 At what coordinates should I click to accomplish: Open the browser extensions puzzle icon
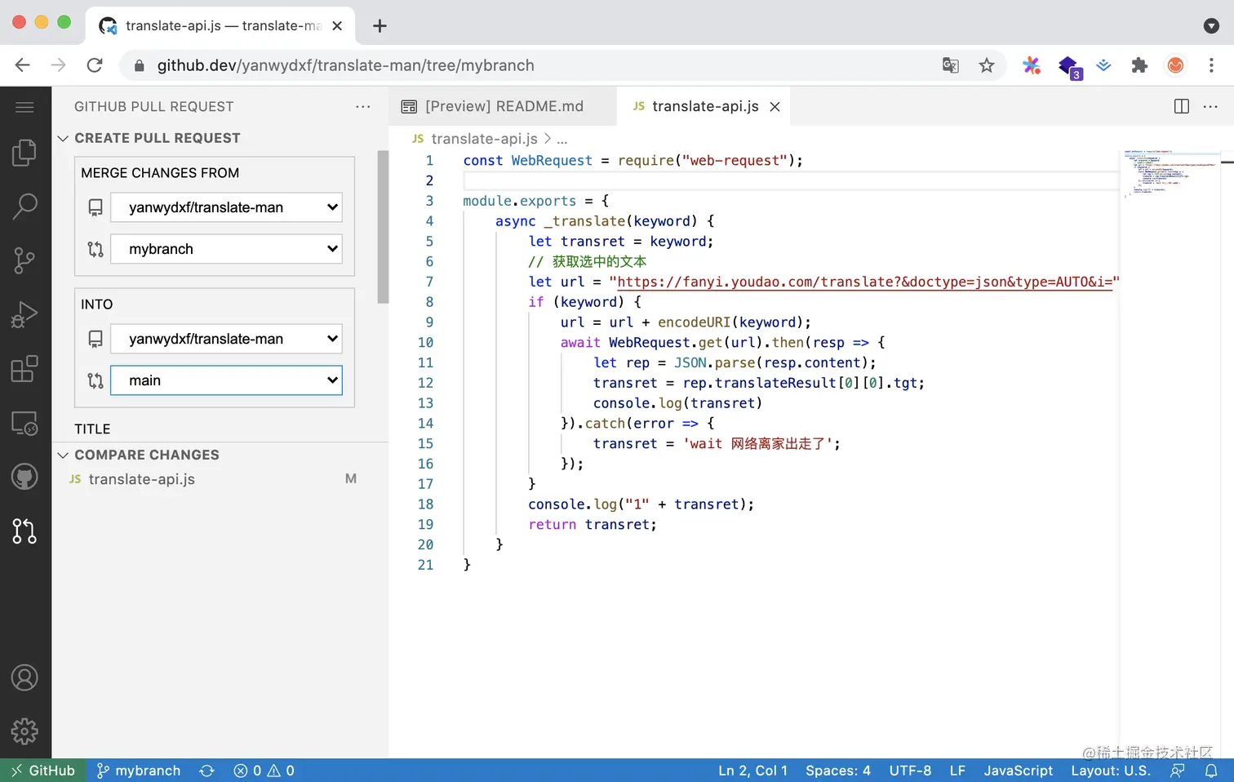pos(1139,65)
